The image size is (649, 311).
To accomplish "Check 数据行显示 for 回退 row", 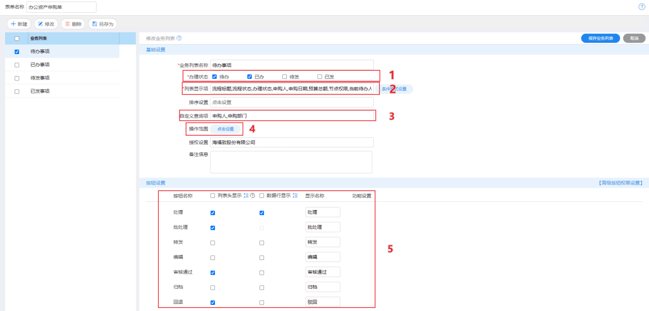I will (x=262, y=302).
